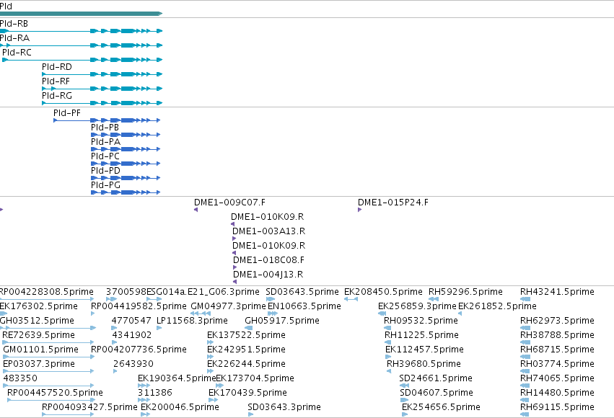Click on EK242951.5prime

point(246,350)
